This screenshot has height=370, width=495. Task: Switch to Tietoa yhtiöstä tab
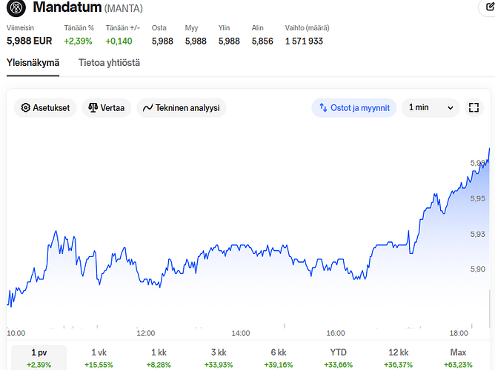click(109, 63)
